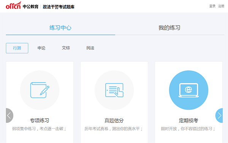Viewport: 228px width, 143px height.
Task: Click the 专项练习 card title
Action: tap(40, 121)
